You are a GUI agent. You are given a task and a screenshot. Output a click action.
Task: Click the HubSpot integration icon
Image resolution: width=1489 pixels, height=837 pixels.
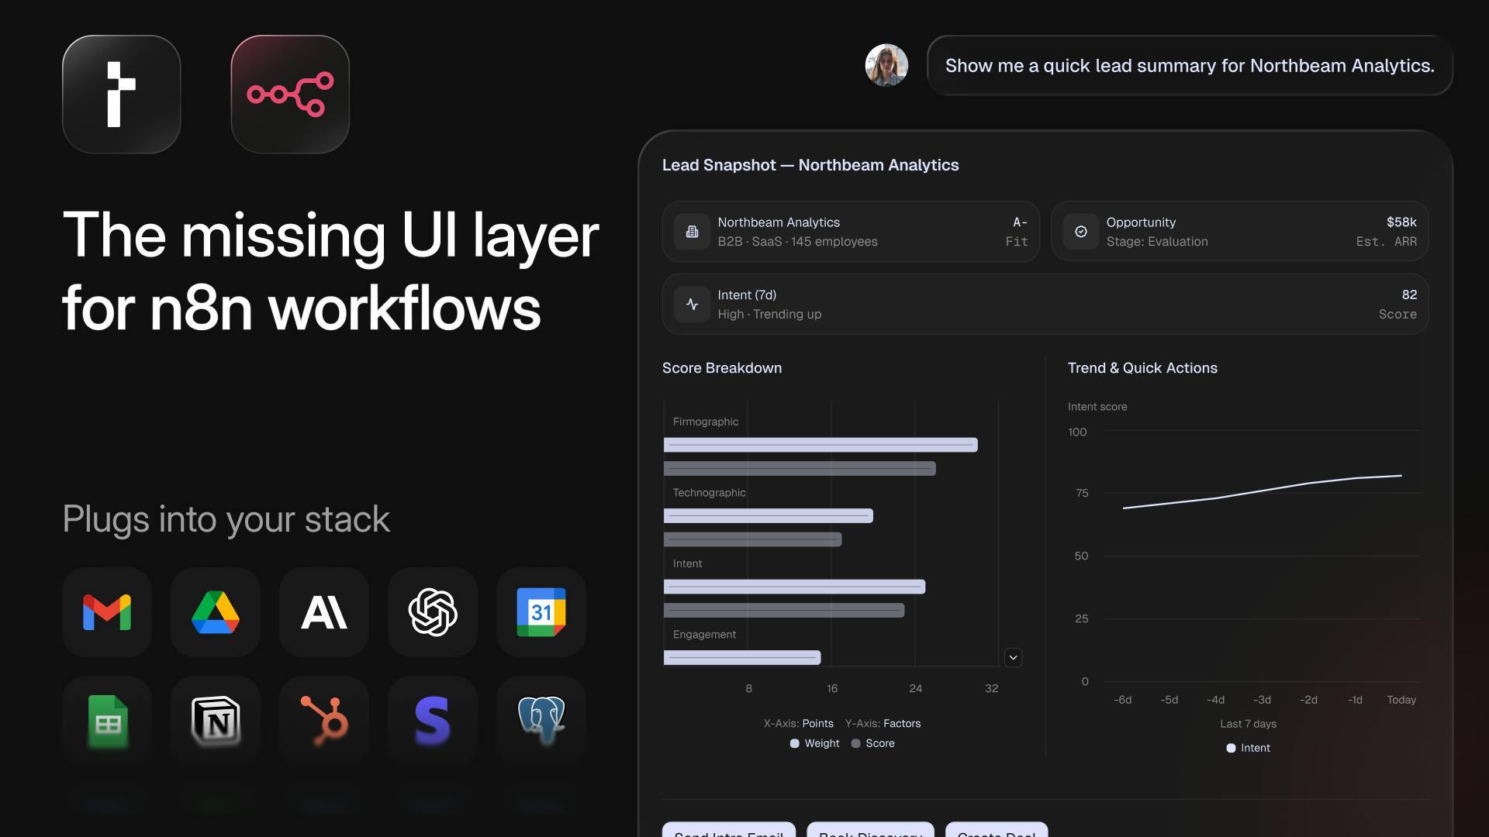tap(324, 721)
